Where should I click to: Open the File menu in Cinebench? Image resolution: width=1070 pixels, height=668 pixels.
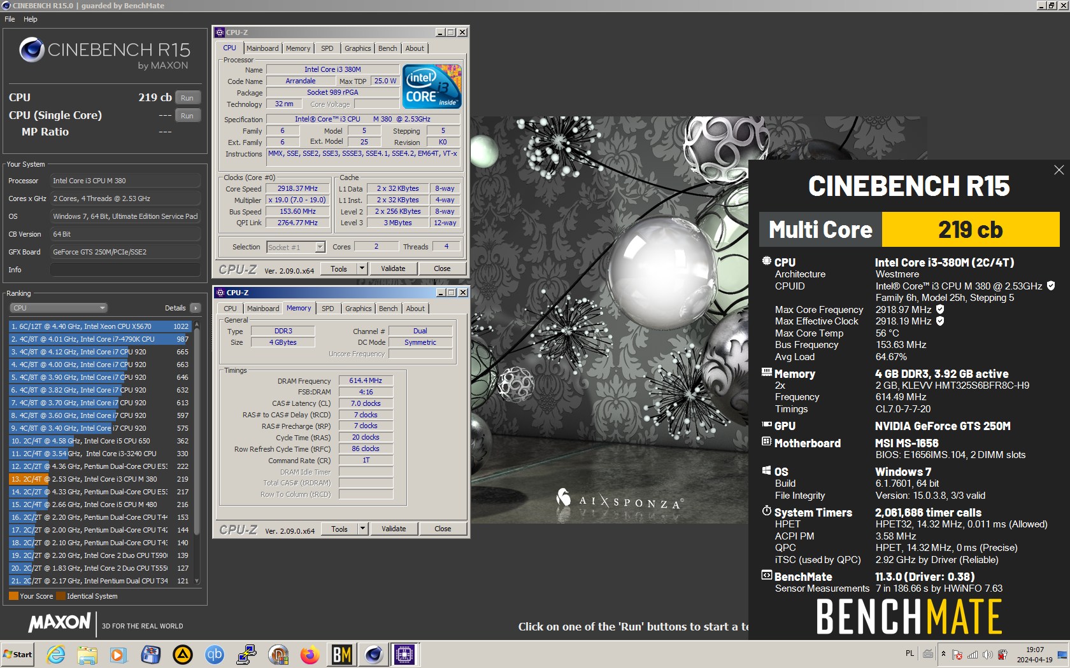coord(10,19)
